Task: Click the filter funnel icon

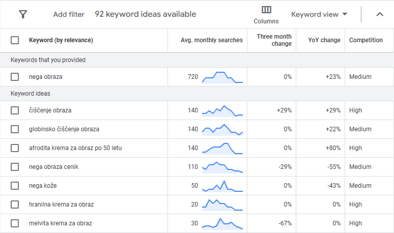Action: click(23, 14)
